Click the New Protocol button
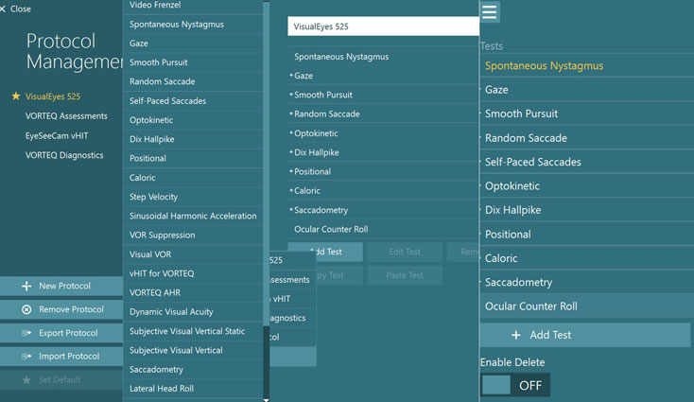 click(61, 286)
